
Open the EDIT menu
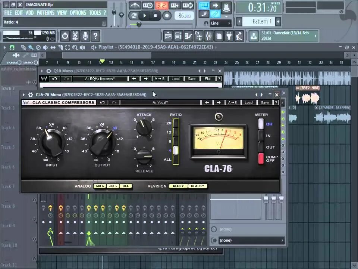click(x=19, y=13)
